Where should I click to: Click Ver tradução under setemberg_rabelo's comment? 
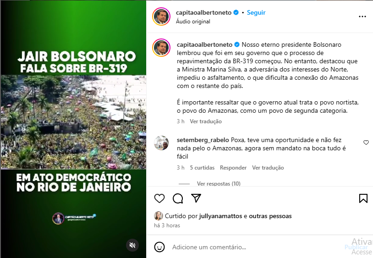[x=268, y=168]
